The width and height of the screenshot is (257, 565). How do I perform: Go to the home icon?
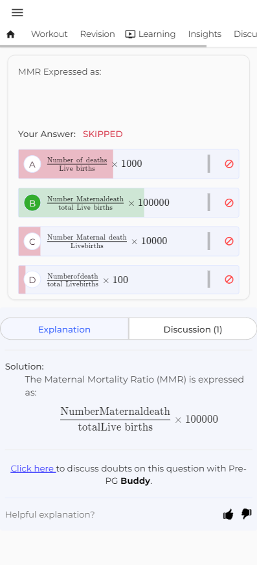[11, 34]
